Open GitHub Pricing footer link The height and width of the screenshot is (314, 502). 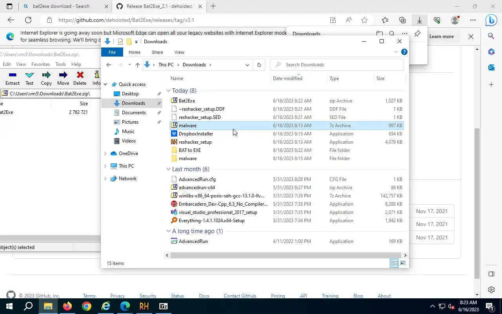(x=278, y=296)
